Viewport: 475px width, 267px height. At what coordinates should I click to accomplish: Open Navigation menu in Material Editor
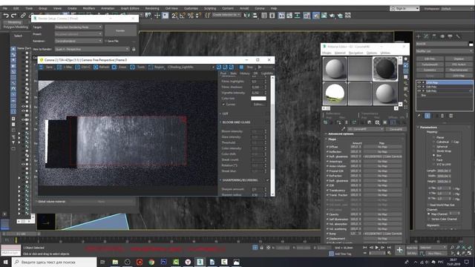356,53
